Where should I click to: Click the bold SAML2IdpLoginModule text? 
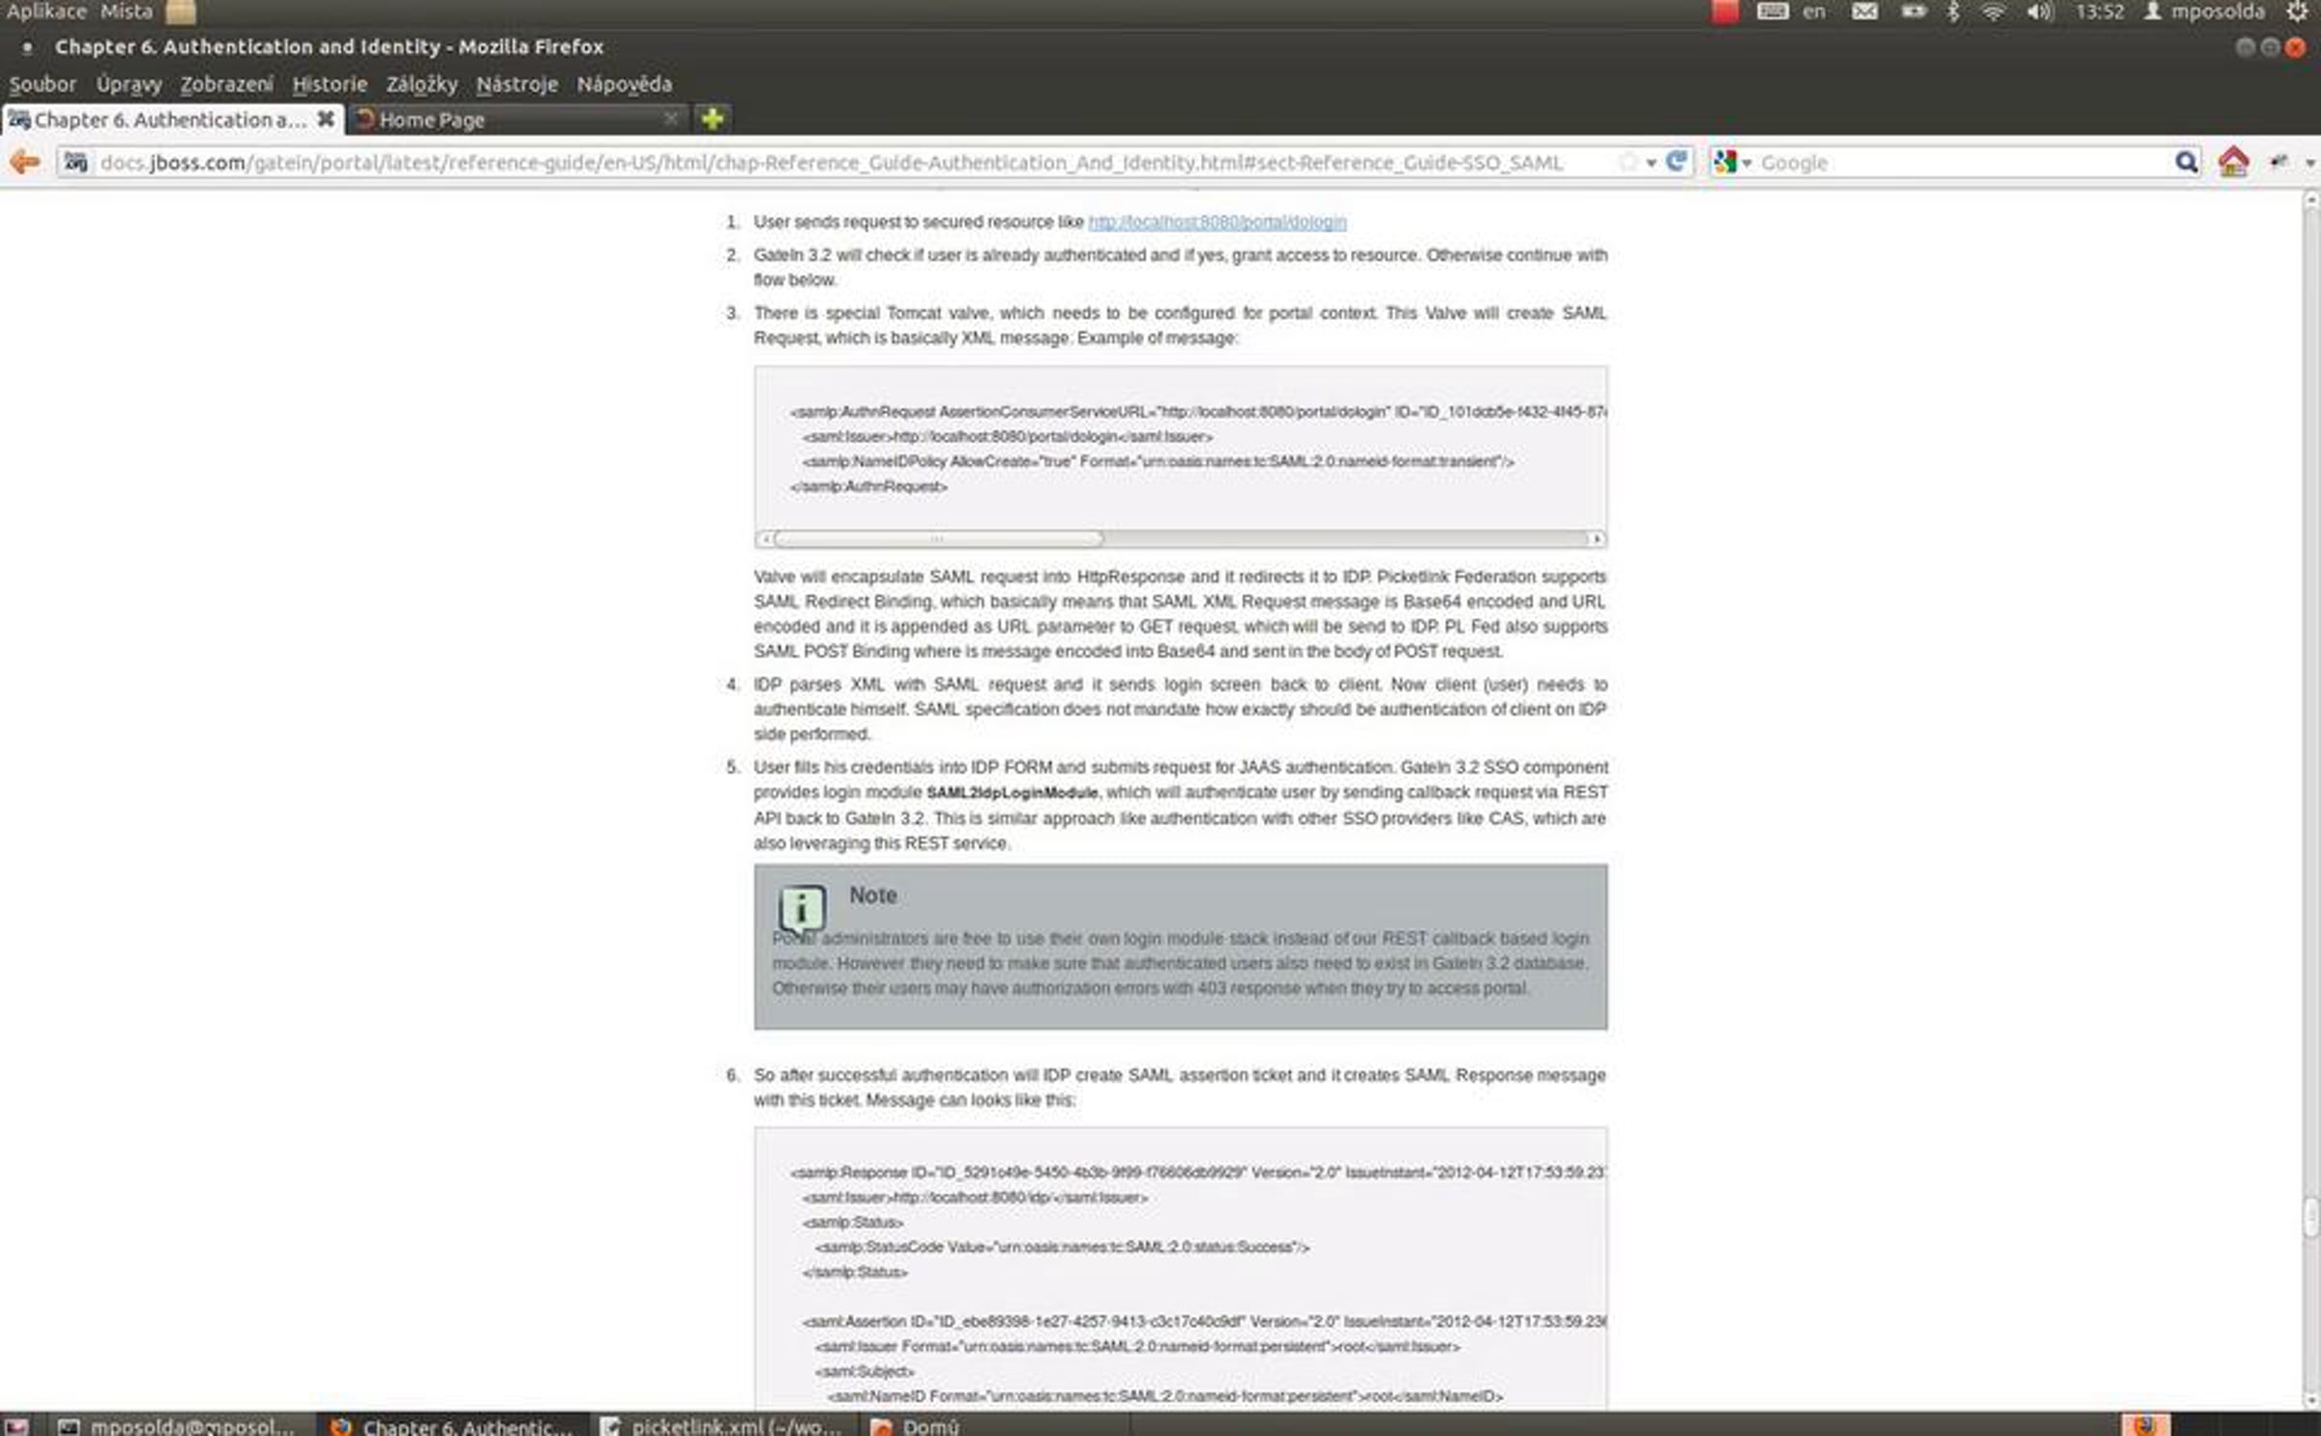(x=1012, y=793)
